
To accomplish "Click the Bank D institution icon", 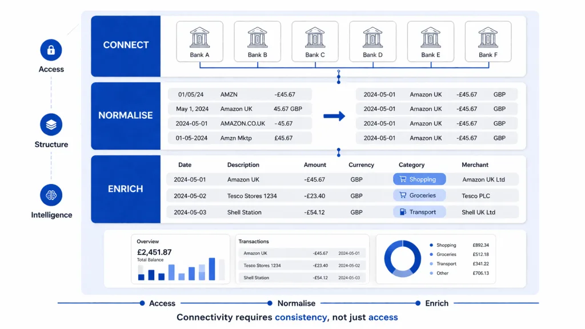I will (x=372, y=37).
